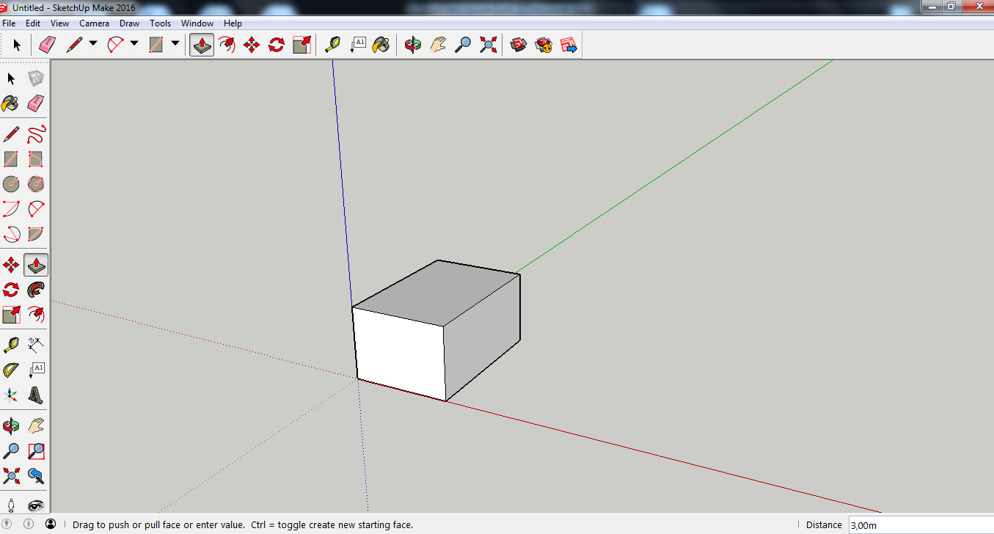Select the Position Camera tool
The image size is (994, 534).
[11, 504]
